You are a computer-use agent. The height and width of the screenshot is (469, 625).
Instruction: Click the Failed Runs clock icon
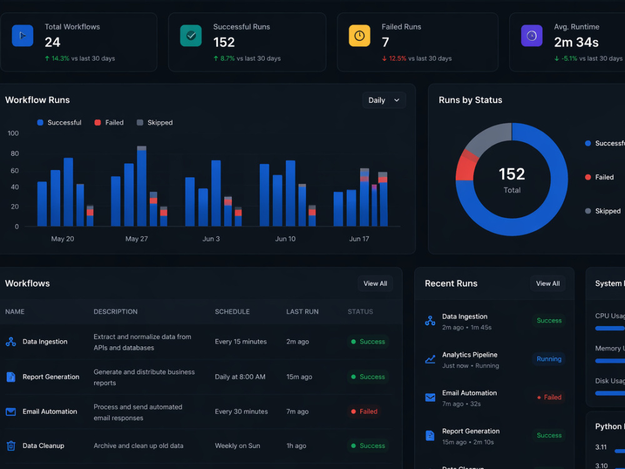click(359, 36)
